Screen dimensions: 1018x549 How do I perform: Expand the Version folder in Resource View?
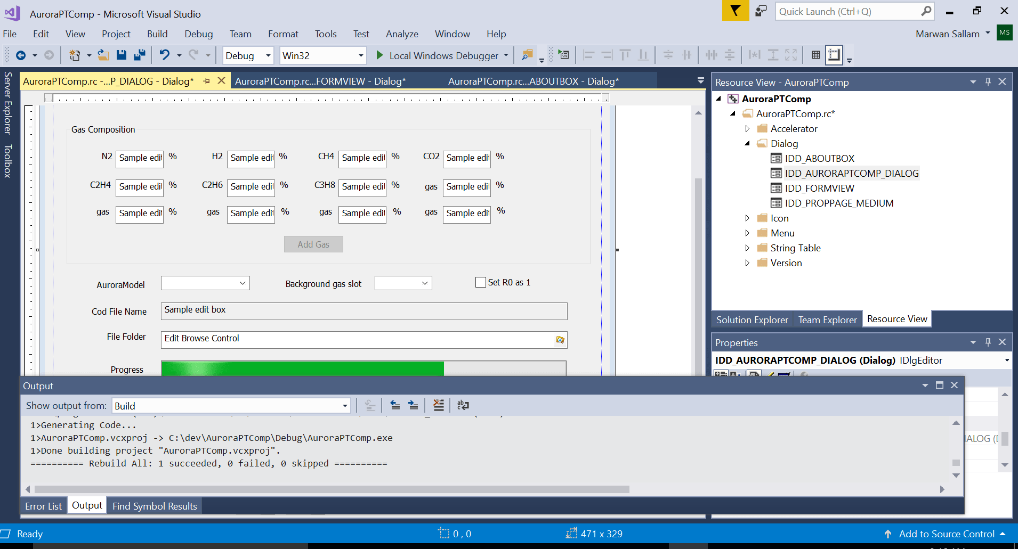click(747, 263)
